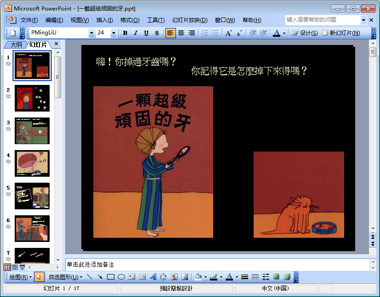The width and height of the screenshot is (380, 297).
Task: Open the 工具(T) menu
Action: (156, 20)
